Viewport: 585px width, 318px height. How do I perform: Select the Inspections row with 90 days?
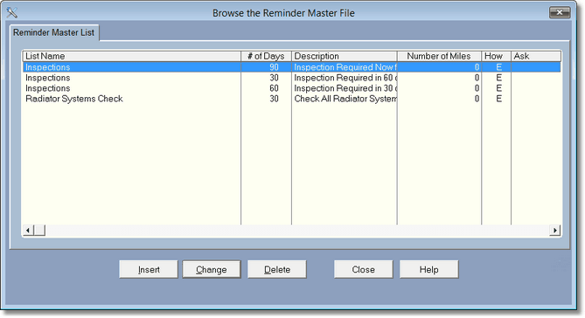coord(292,67)
